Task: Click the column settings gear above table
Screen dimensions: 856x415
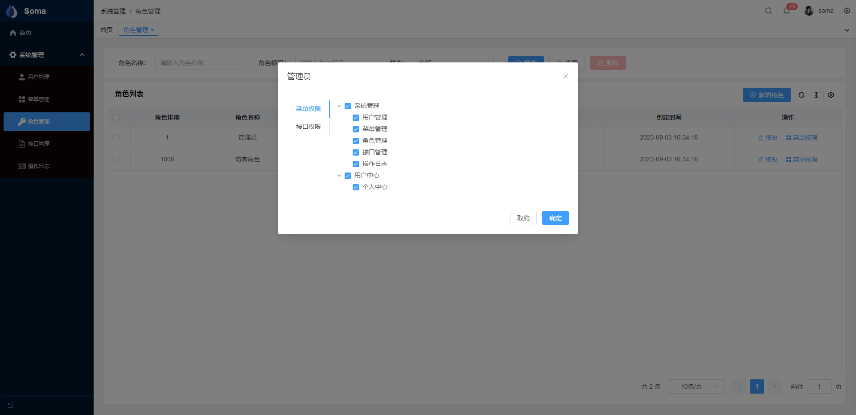Action: 831,95
